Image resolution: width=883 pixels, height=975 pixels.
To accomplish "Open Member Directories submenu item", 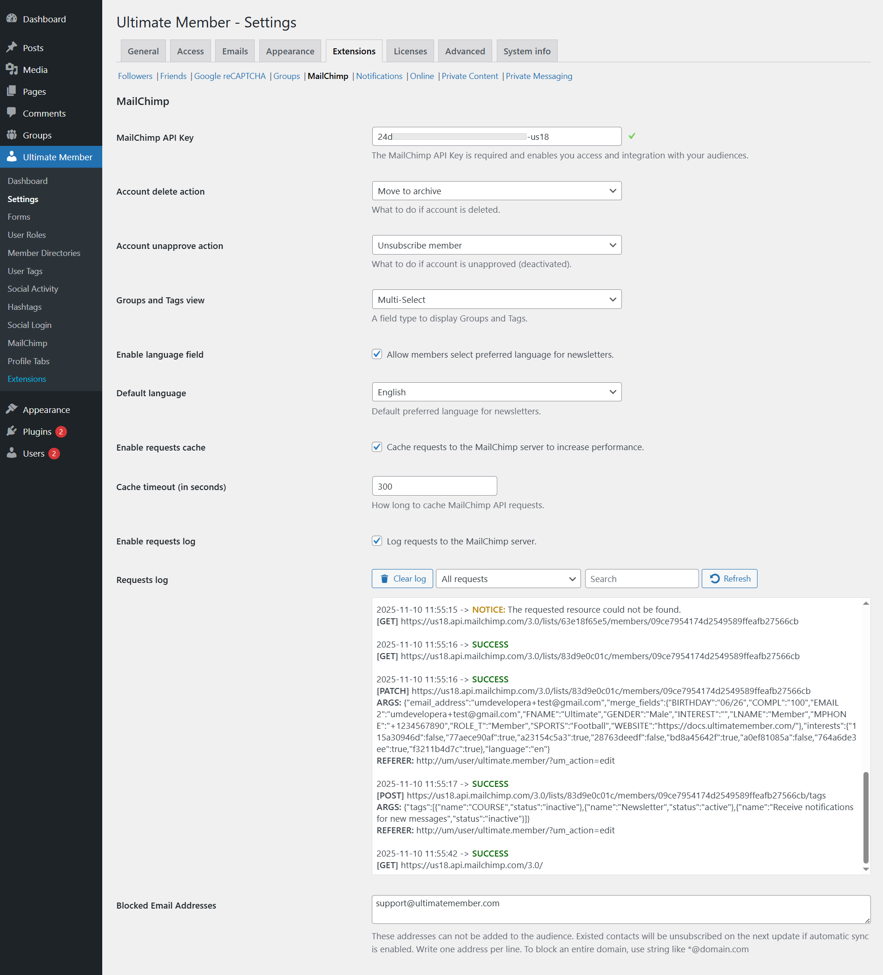I will coord(44,253).
